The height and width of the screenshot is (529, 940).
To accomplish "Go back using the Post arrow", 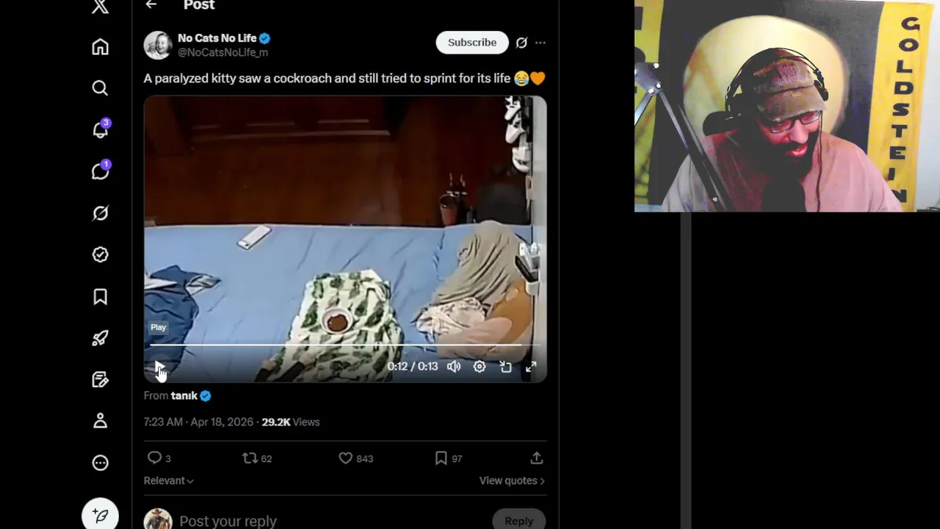I will point(151,5).
